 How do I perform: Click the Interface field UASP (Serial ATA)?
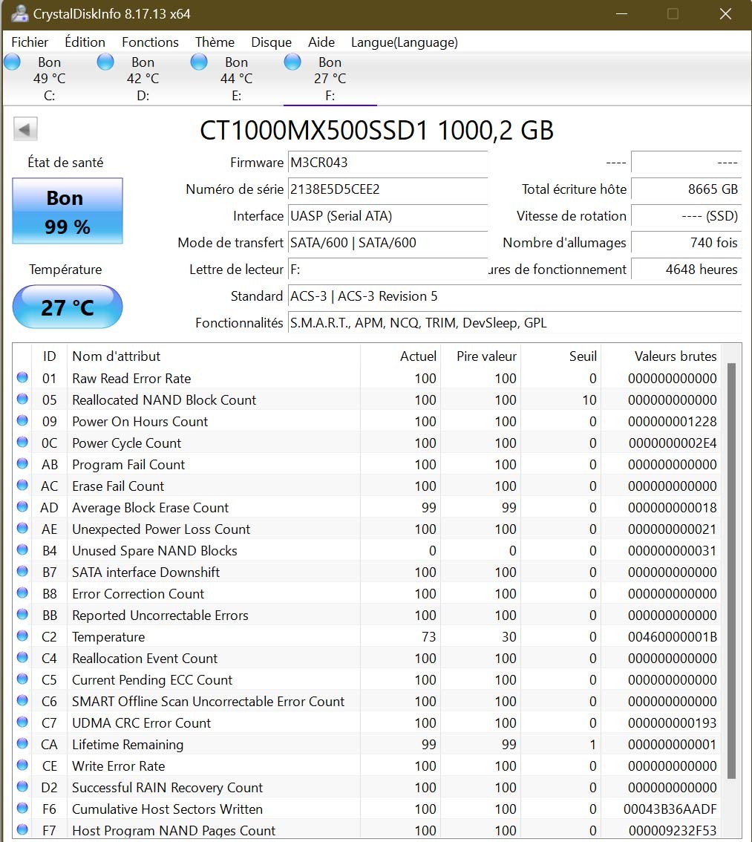(x=388, y=216)
